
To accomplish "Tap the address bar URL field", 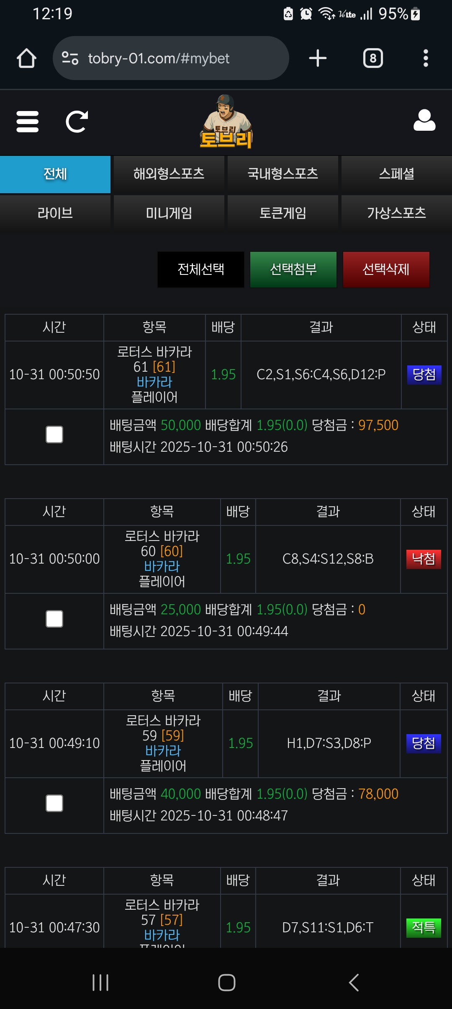I will pyautogui.click(x=176, y=58).
